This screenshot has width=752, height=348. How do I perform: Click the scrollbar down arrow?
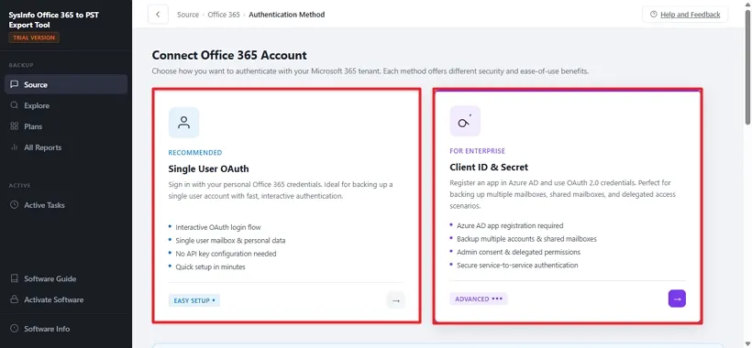(x=747, y=343)
